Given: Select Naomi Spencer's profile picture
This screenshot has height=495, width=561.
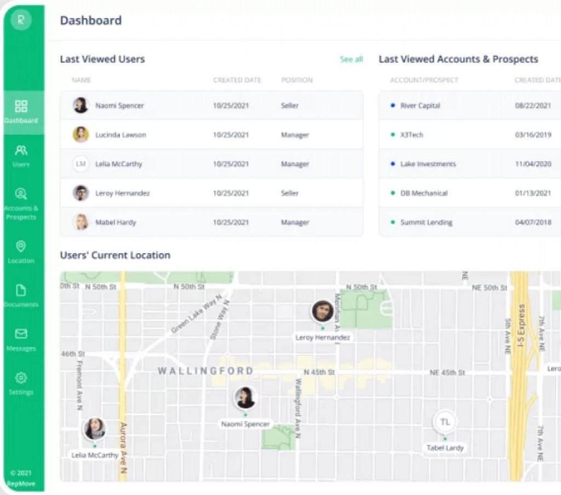Looking at the screenshot, I should tap(81, 105).
